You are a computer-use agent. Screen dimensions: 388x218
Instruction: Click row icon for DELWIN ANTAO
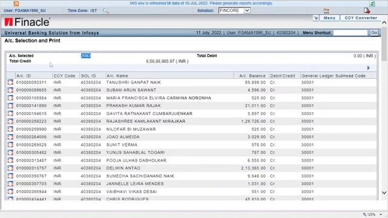click(x=10, y=168)
